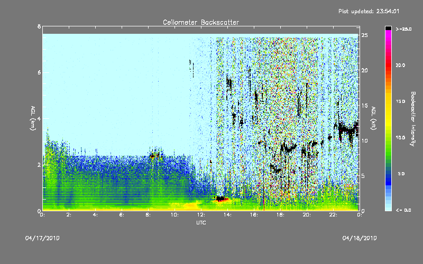Click the "8:" hour tick on UTC axis
The height and width of the screenshot is (264, 423).
(148, 215)
